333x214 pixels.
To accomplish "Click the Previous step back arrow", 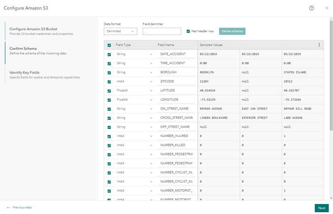I will [x=9, y=208].
